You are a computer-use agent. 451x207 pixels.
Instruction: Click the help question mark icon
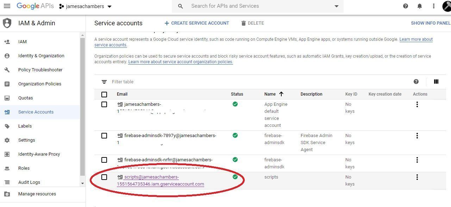[405, 6]
